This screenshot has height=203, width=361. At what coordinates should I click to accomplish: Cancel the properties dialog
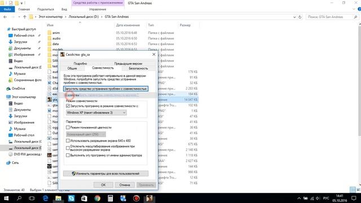[125, 185]
